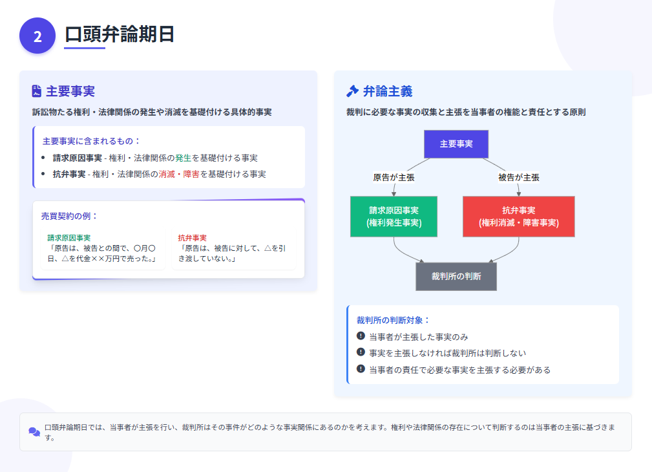Click exclamation icon beside 当事者の責任で必要な事実を主張する必要がある
This screenshot has width=652, height=472.
361,369
